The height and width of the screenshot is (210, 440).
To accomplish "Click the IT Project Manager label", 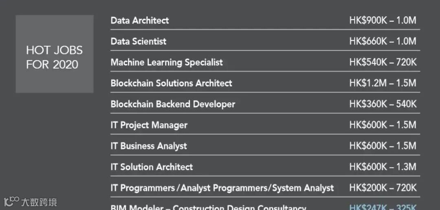I will pyautogui.click(x=149, y=125).
